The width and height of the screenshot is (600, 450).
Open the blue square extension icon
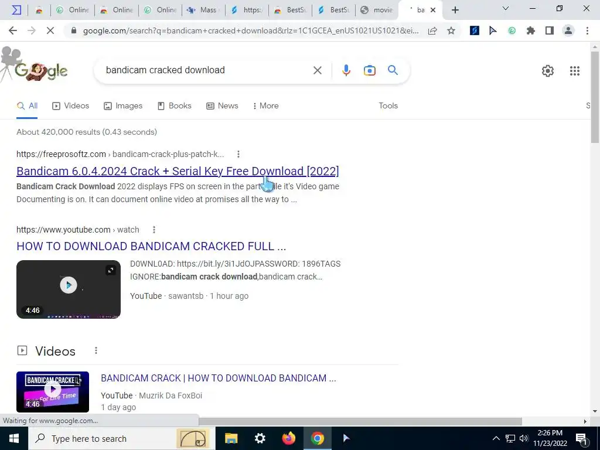click(475, 30)
